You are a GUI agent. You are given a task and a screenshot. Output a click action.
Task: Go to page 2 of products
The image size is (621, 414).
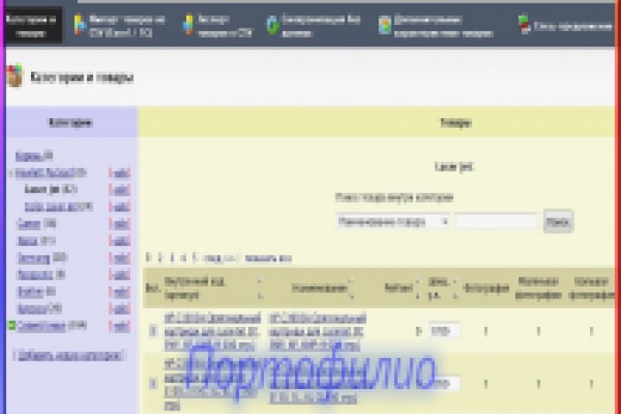(160, 258)
